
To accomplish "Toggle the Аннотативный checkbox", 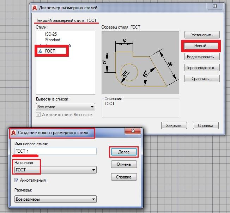I will coord(17,180).
